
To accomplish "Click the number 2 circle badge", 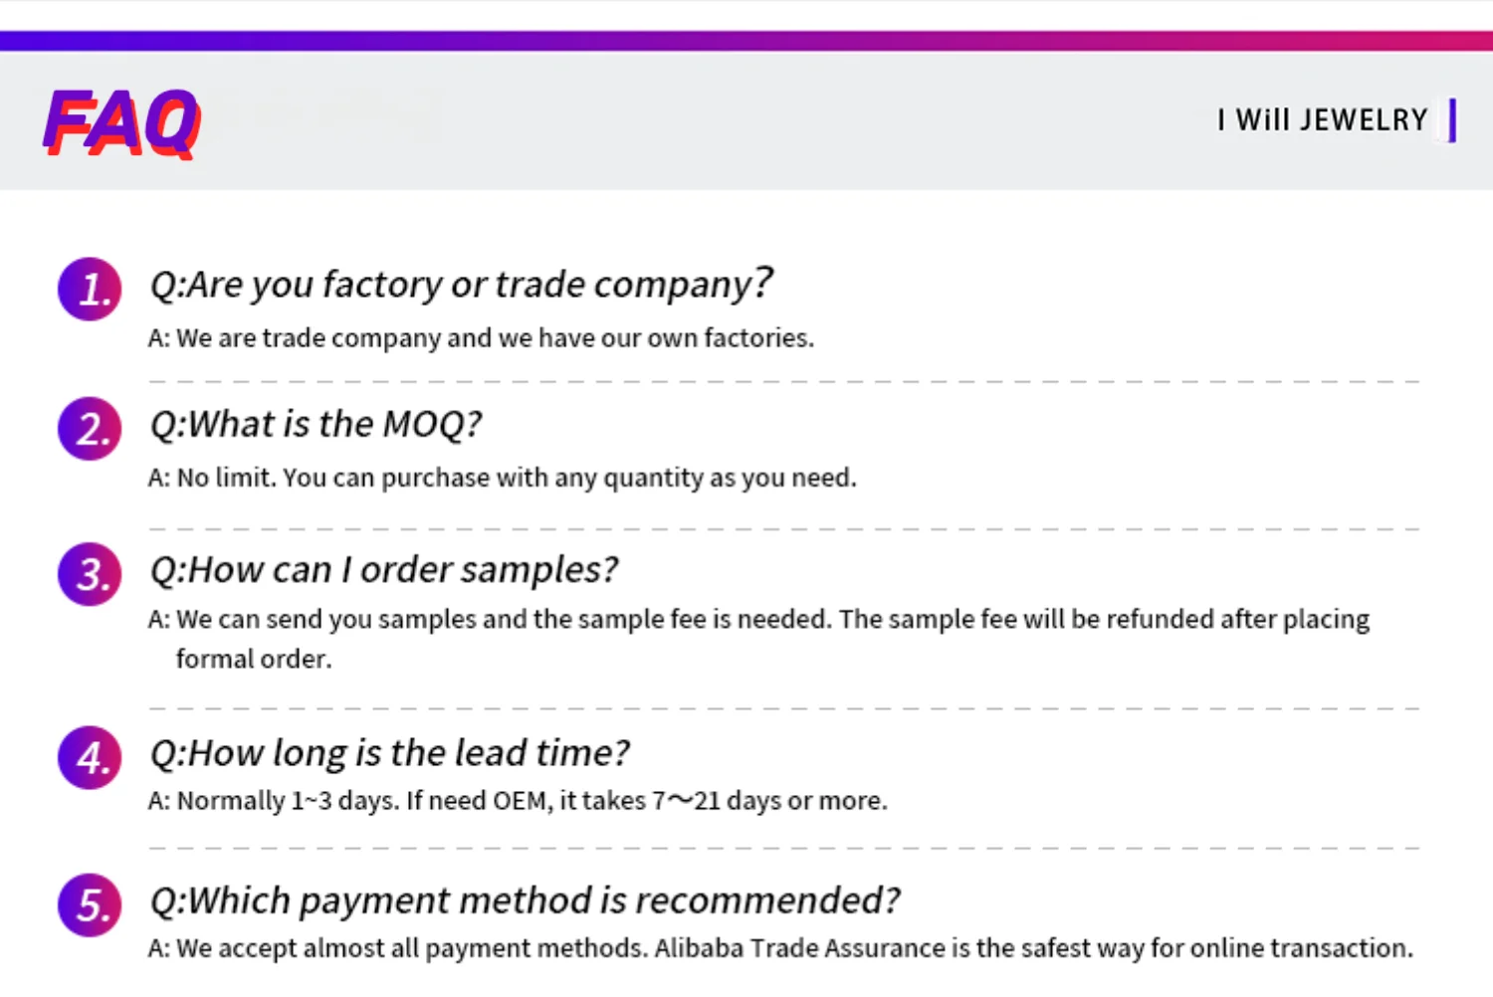I will pos(90,429).
